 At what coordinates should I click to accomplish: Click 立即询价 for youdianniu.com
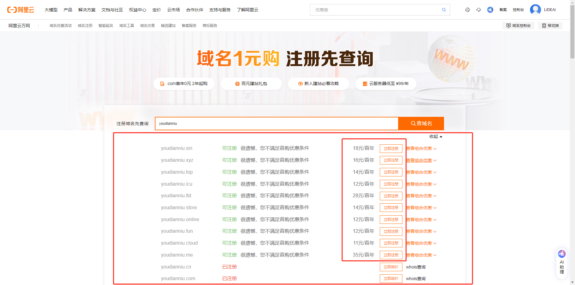pyautogui.click(x=391, y=279)
